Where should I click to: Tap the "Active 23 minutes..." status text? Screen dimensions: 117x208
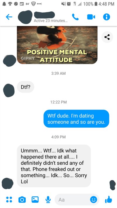[x=51, y=21]
